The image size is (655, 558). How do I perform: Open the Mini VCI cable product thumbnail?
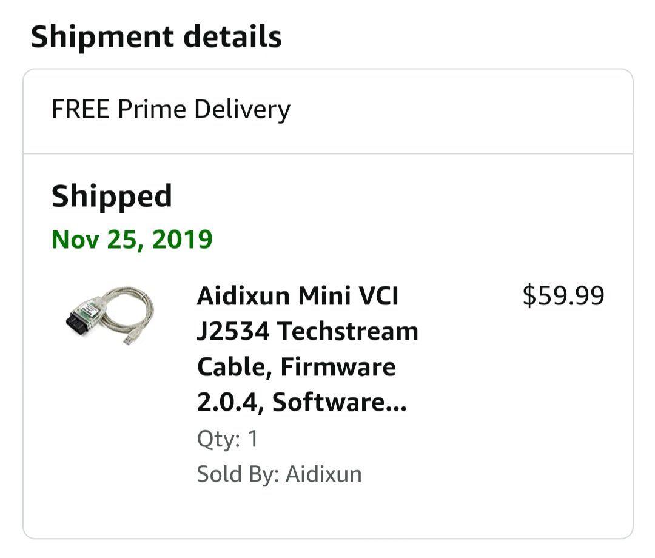(x=110, y=315)
